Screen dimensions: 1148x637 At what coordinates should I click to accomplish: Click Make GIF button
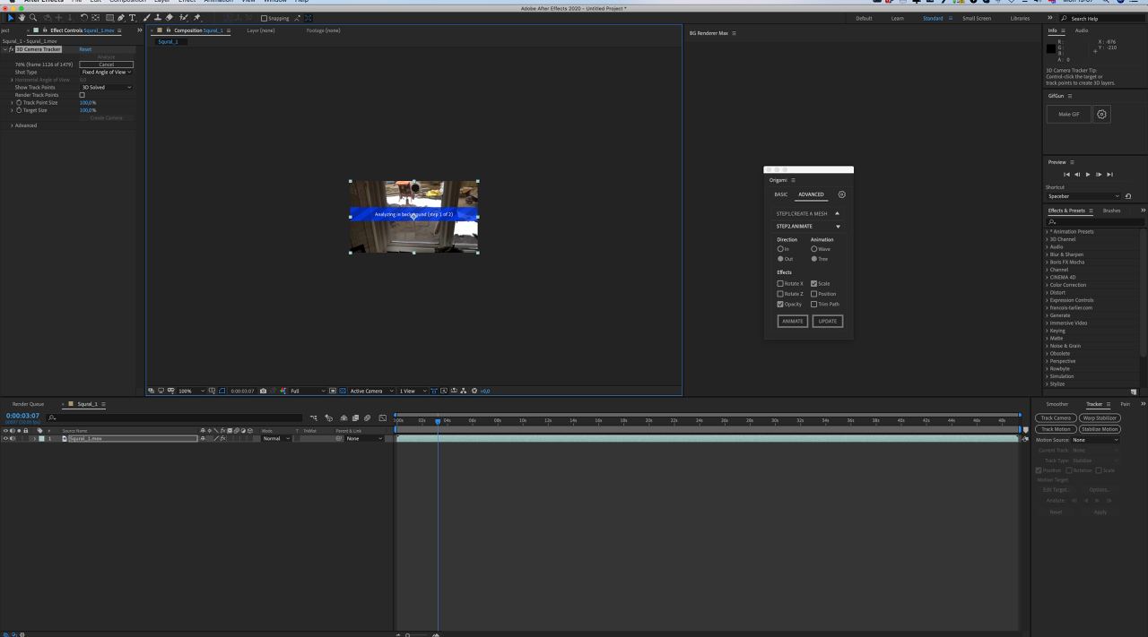(x=1069, y=114)
